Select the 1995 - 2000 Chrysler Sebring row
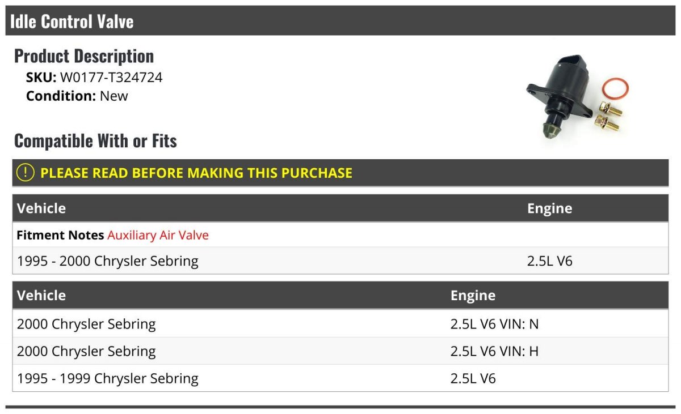 coord(340,261)
